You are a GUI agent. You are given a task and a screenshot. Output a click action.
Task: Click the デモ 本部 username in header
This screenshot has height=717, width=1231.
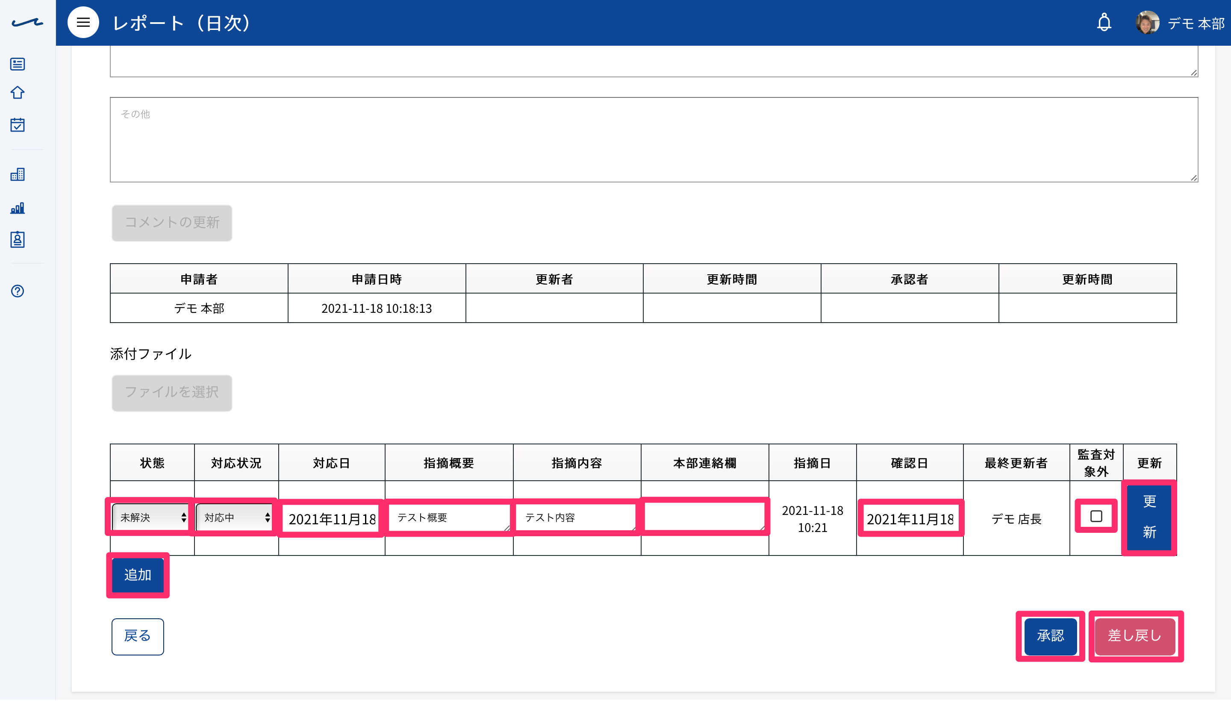pos(1196,24)
